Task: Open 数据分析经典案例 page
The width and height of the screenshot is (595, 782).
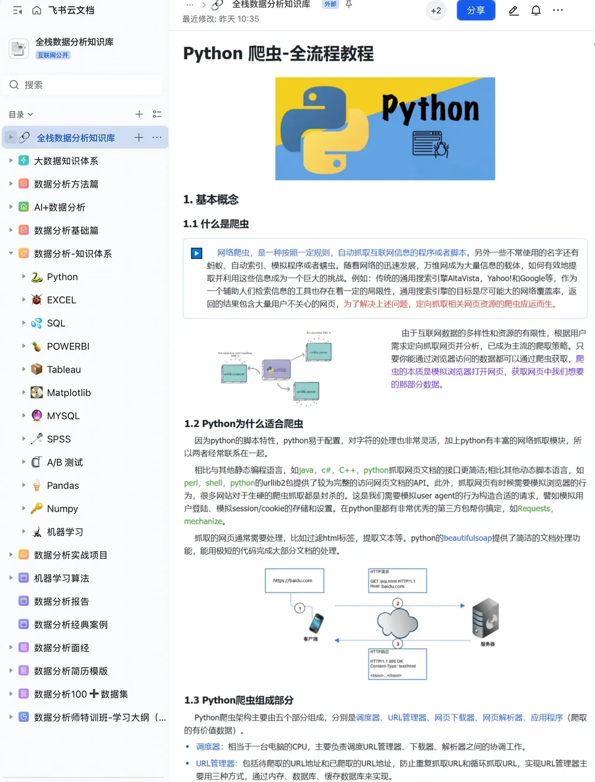Action: (71, 625)
